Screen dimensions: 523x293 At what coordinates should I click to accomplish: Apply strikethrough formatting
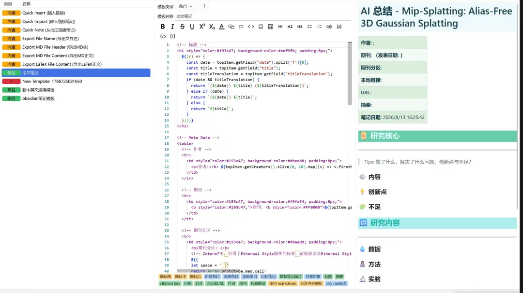tap(182, 27)
